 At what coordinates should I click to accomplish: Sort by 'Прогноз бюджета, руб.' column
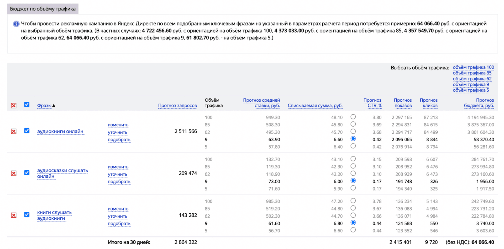pos(479,103)
